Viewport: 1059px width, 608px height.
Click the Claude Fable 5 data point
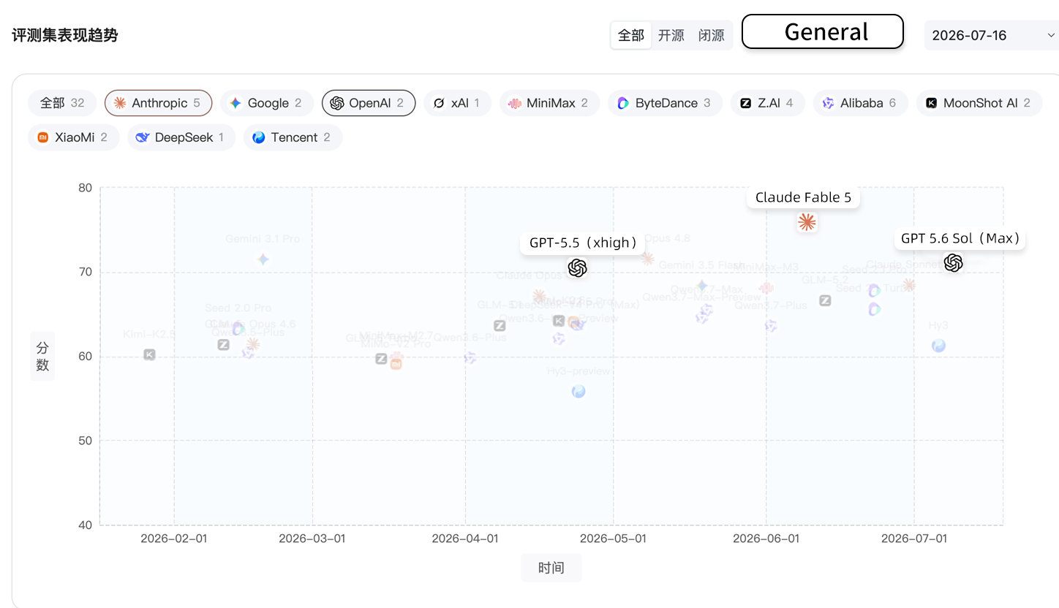807,222
